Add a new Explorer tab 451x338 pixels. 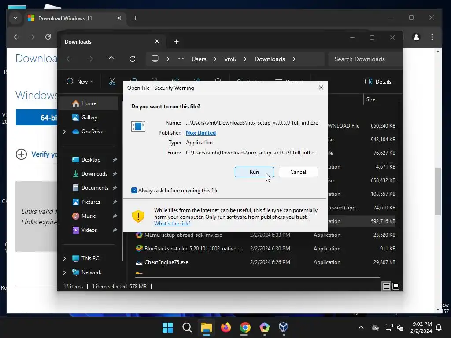(176, 42)
